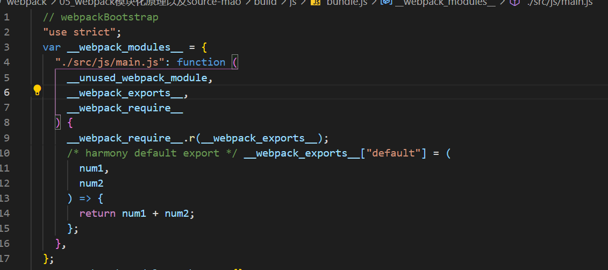Click the 'harmony default export' comment
The image size is (608, 270).
point(152,153)
